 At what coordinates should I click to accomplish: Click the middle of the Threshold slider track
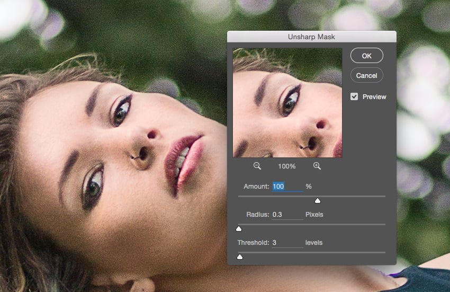tap(312, 252)
